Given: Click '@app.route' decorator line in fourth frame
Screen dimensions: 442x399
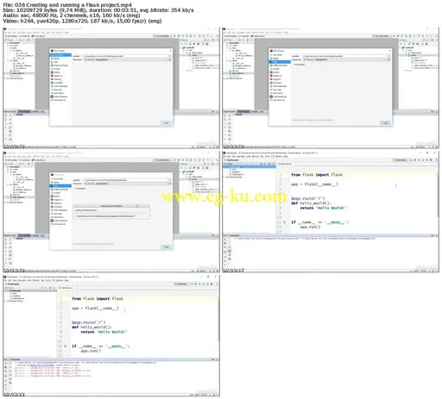Looking at the screenshot, I should pos(308,198).
